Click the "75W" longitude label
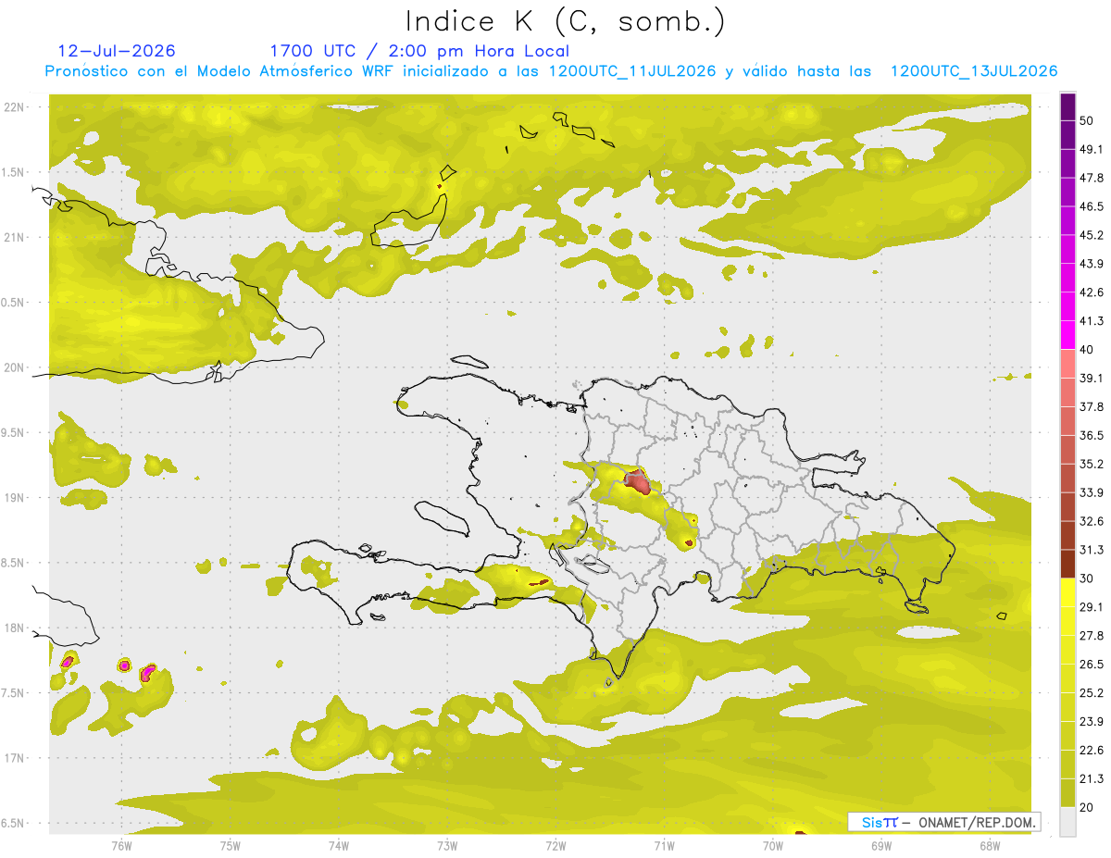This screenshot has height=858, width=1111. [231, 845]
